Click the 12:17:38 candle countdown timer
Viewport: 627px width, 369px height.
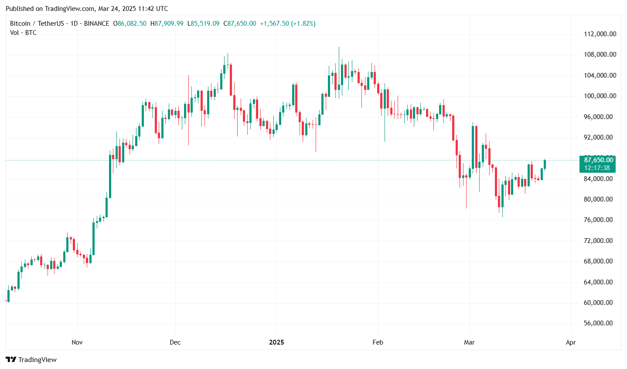point(597,168)
